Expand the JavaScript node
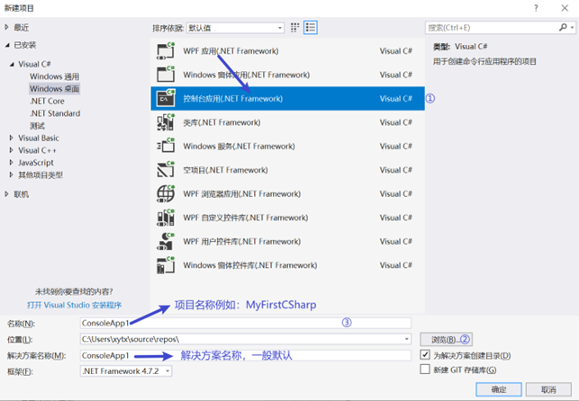579x401 pixels. click(x=11, y=163)
